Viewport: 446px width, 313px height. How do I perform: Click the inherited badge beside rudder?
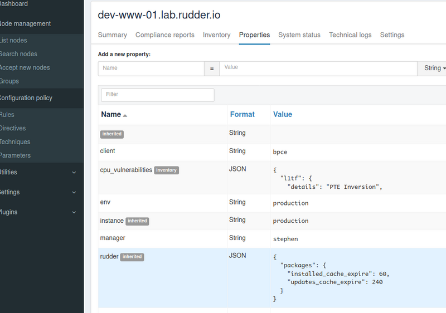pyautogui.click(x=132, y=257)
